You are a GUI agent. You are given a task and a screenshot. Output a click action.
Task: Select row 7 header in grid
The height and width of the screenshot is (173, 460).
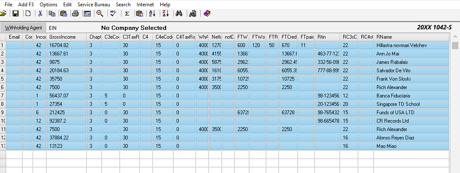coord(3,96)
